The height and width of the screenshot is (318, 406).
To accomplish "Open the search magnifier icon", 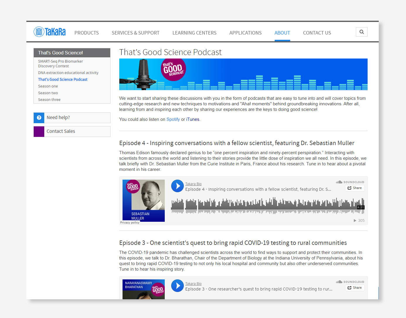I will point(361,32).
